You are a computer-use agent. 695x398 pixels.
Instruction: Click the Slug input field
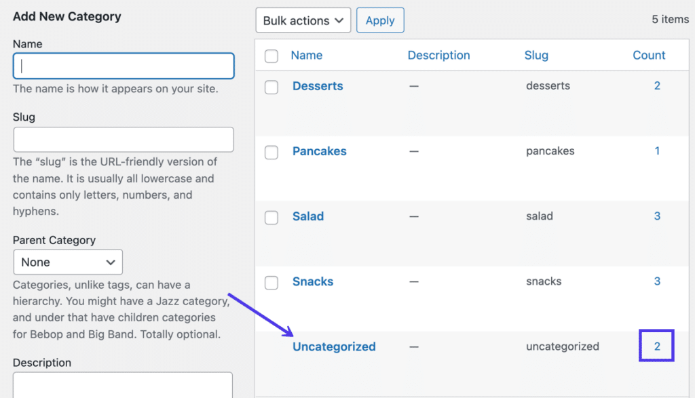123,139
